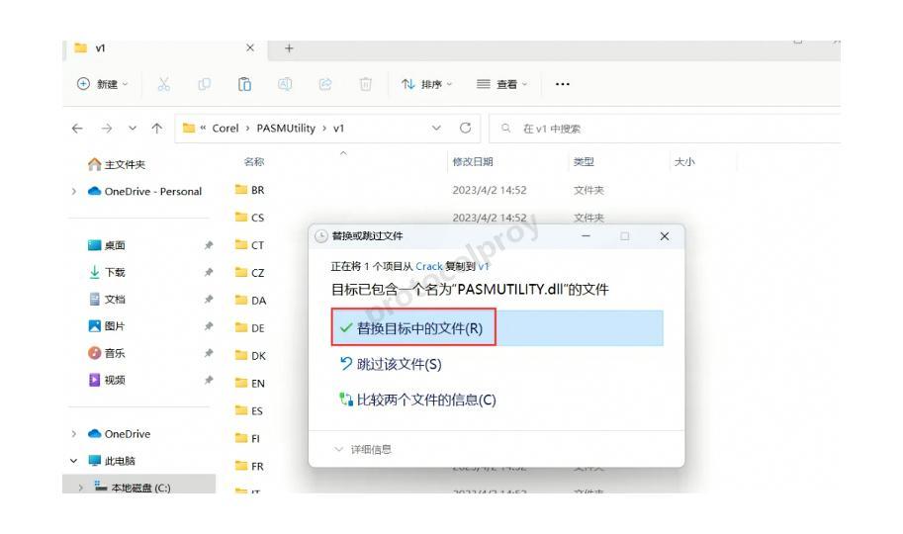903x534 pixels.
Task: Add a new tab with plus button
Action: point(289,48)
